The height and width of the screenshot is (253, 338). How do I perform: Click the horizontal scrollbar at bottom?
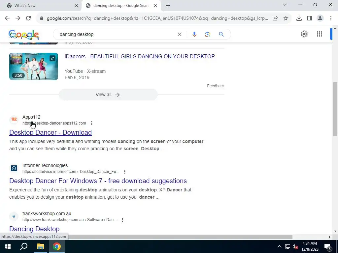point(180,237)
